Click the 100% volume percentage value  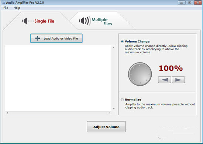[x=171, y=68]
